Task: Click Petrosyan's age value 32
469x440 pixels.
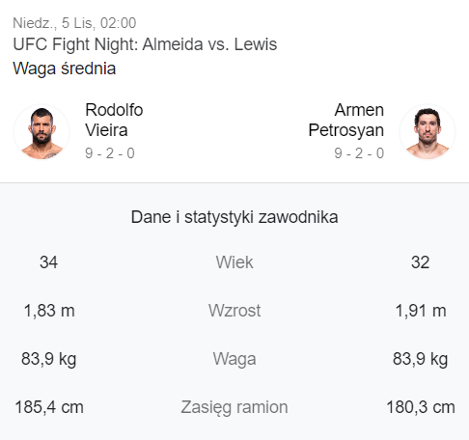Action: coord(420,262)
